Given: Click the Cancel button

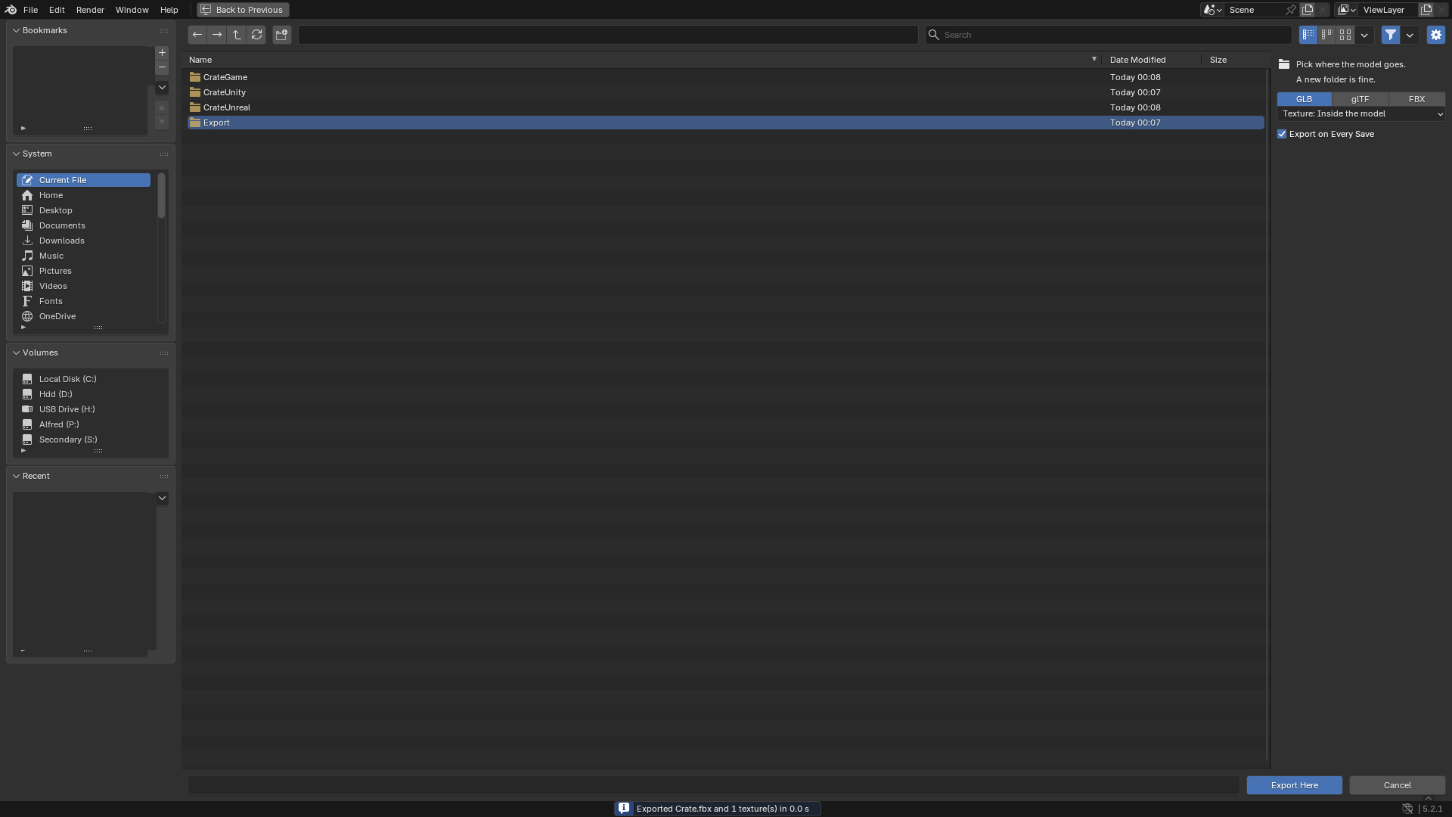Looking at the screenshot, I should [x=1398, y=785].
